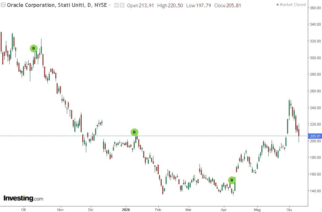Click the 340.00 price axis label
This screenshot has width=322, height=212.
[315, 24]
